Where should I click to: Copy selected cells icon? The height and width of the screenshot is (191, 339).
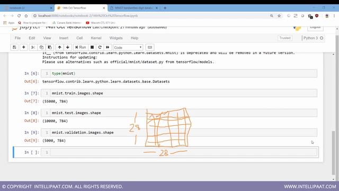click(41, 47)
